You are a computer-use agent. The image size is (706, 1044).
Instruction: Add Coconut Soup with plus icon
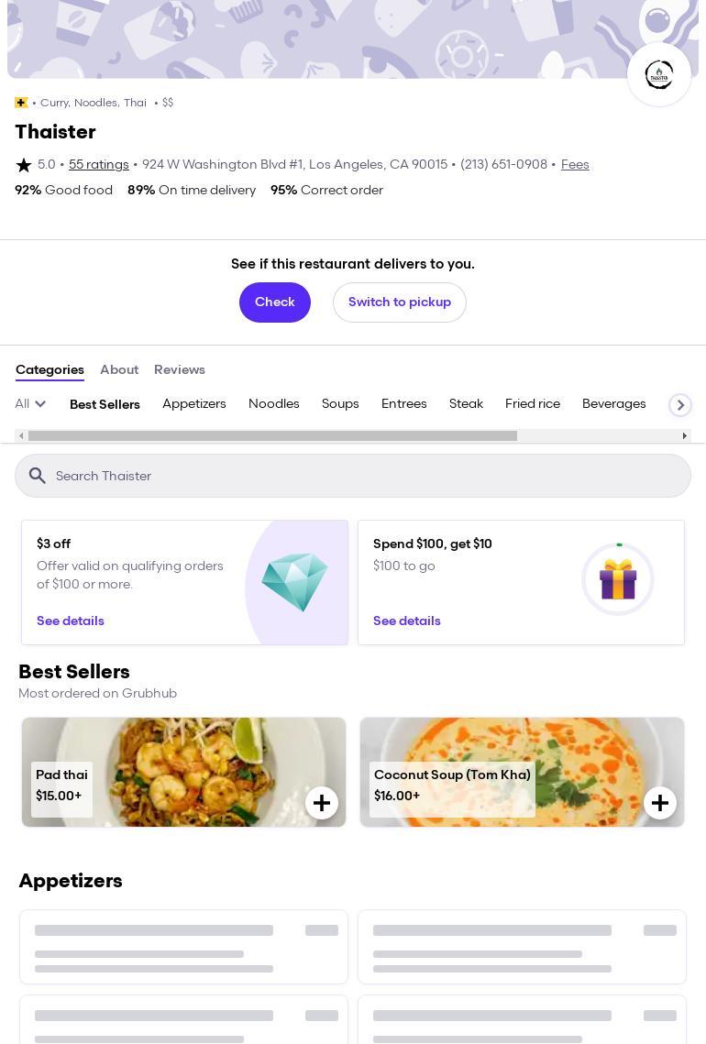point(660,803)
